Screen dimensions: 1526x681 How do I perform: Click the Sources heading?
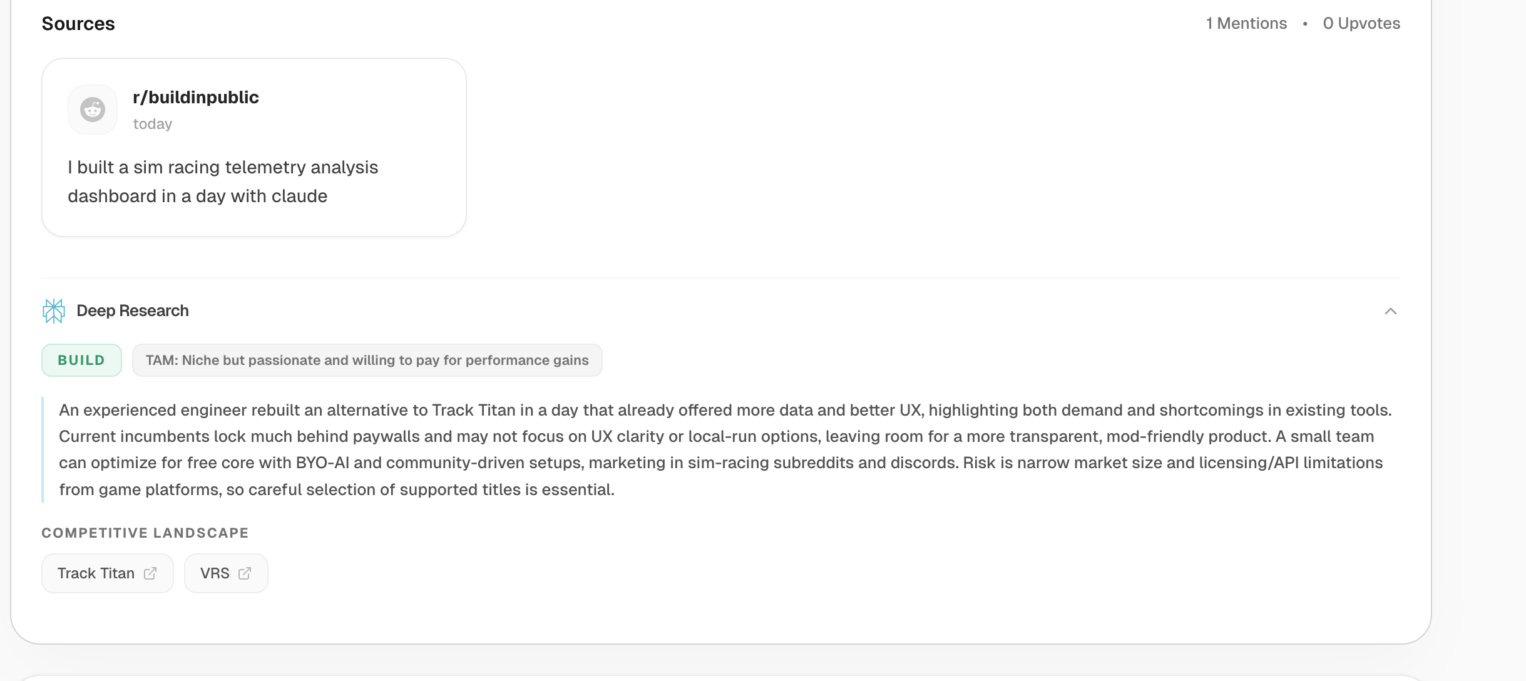pyautogui.click(x=78, y=24)
